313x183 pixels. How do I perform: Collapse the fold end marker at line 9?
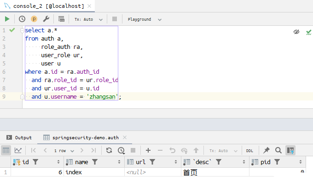coord(22,97)
